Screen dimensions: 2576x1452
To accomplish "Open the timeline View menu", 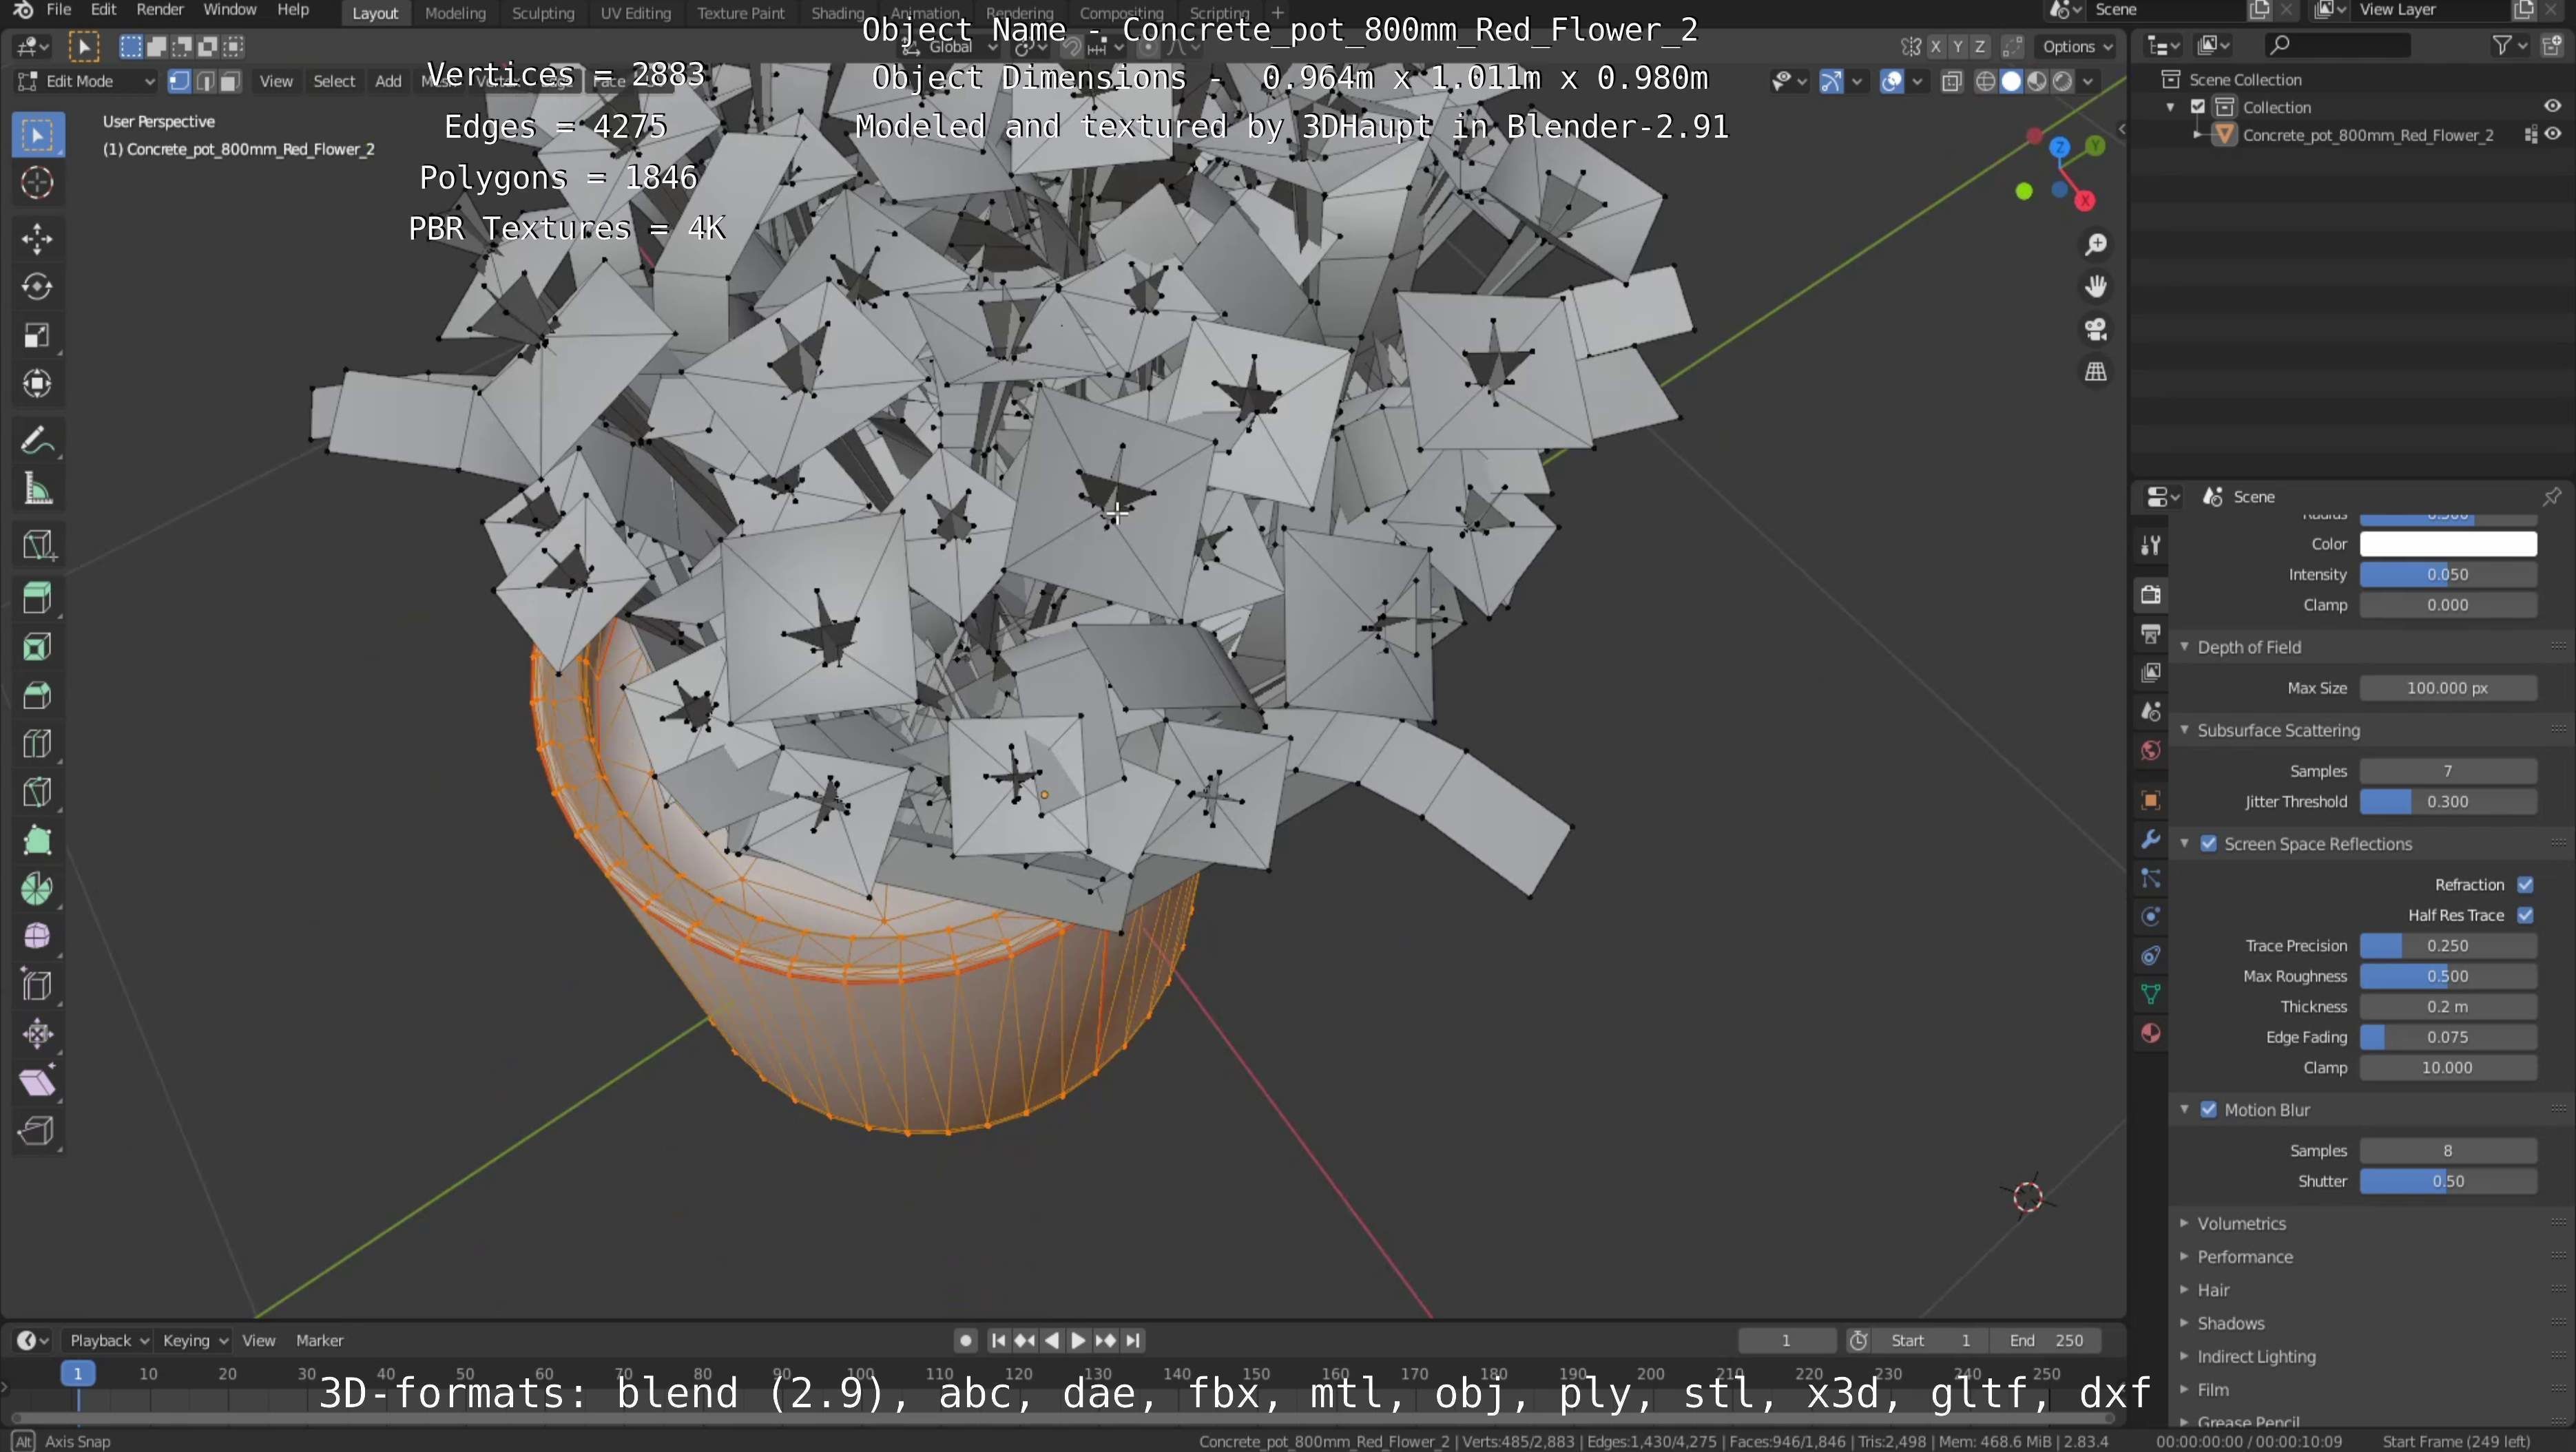I will [x=259, y=1341].
